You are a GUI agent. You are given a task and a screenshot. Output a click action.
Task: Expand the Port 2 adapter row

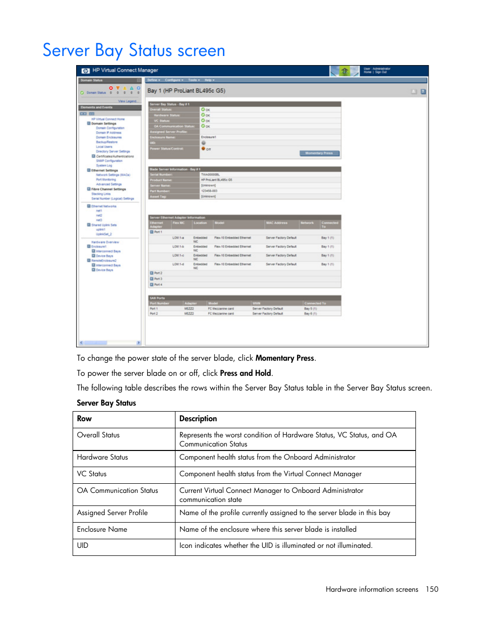click(x=151, y=273)
